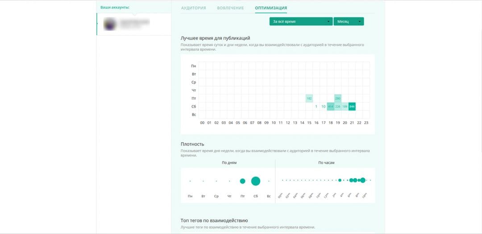Select the Friday 15:00 cell with 182
This screenshot has width=482, height=234.
click(309, 98)
